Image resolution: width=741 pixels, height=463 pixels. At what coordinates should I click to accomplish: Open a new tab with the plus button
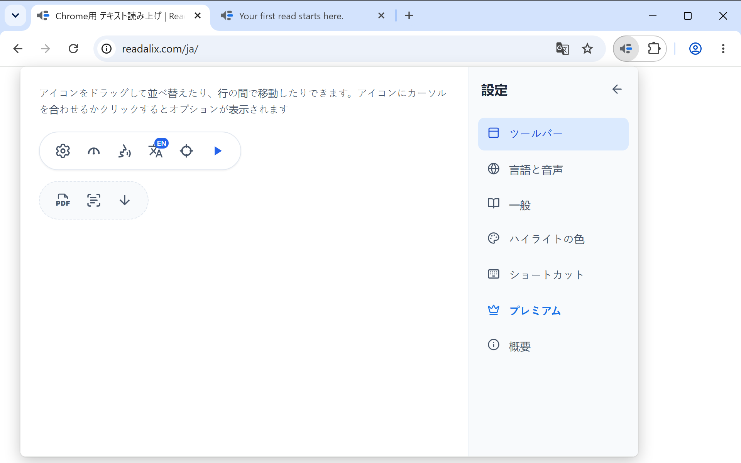click(x=409, y=15)
